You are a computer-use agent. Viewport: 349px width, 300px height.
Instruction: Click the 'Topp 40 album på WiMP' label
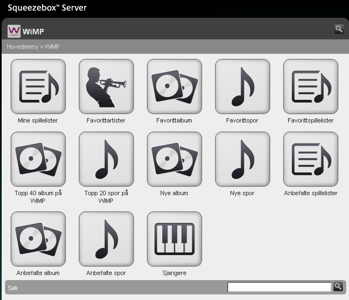point(38,197)
